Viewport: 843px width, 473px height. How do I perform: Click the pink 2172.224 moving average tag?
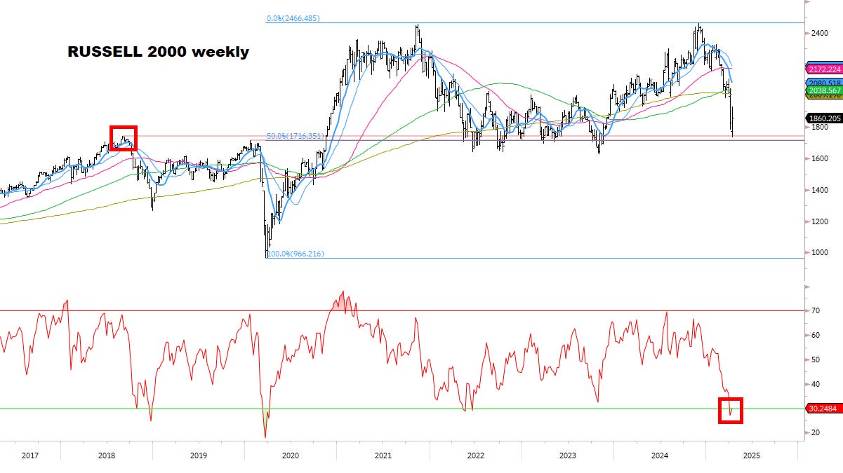823,69
